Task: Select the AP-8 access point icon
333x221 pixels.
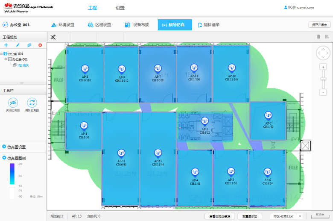Action: 85,69
